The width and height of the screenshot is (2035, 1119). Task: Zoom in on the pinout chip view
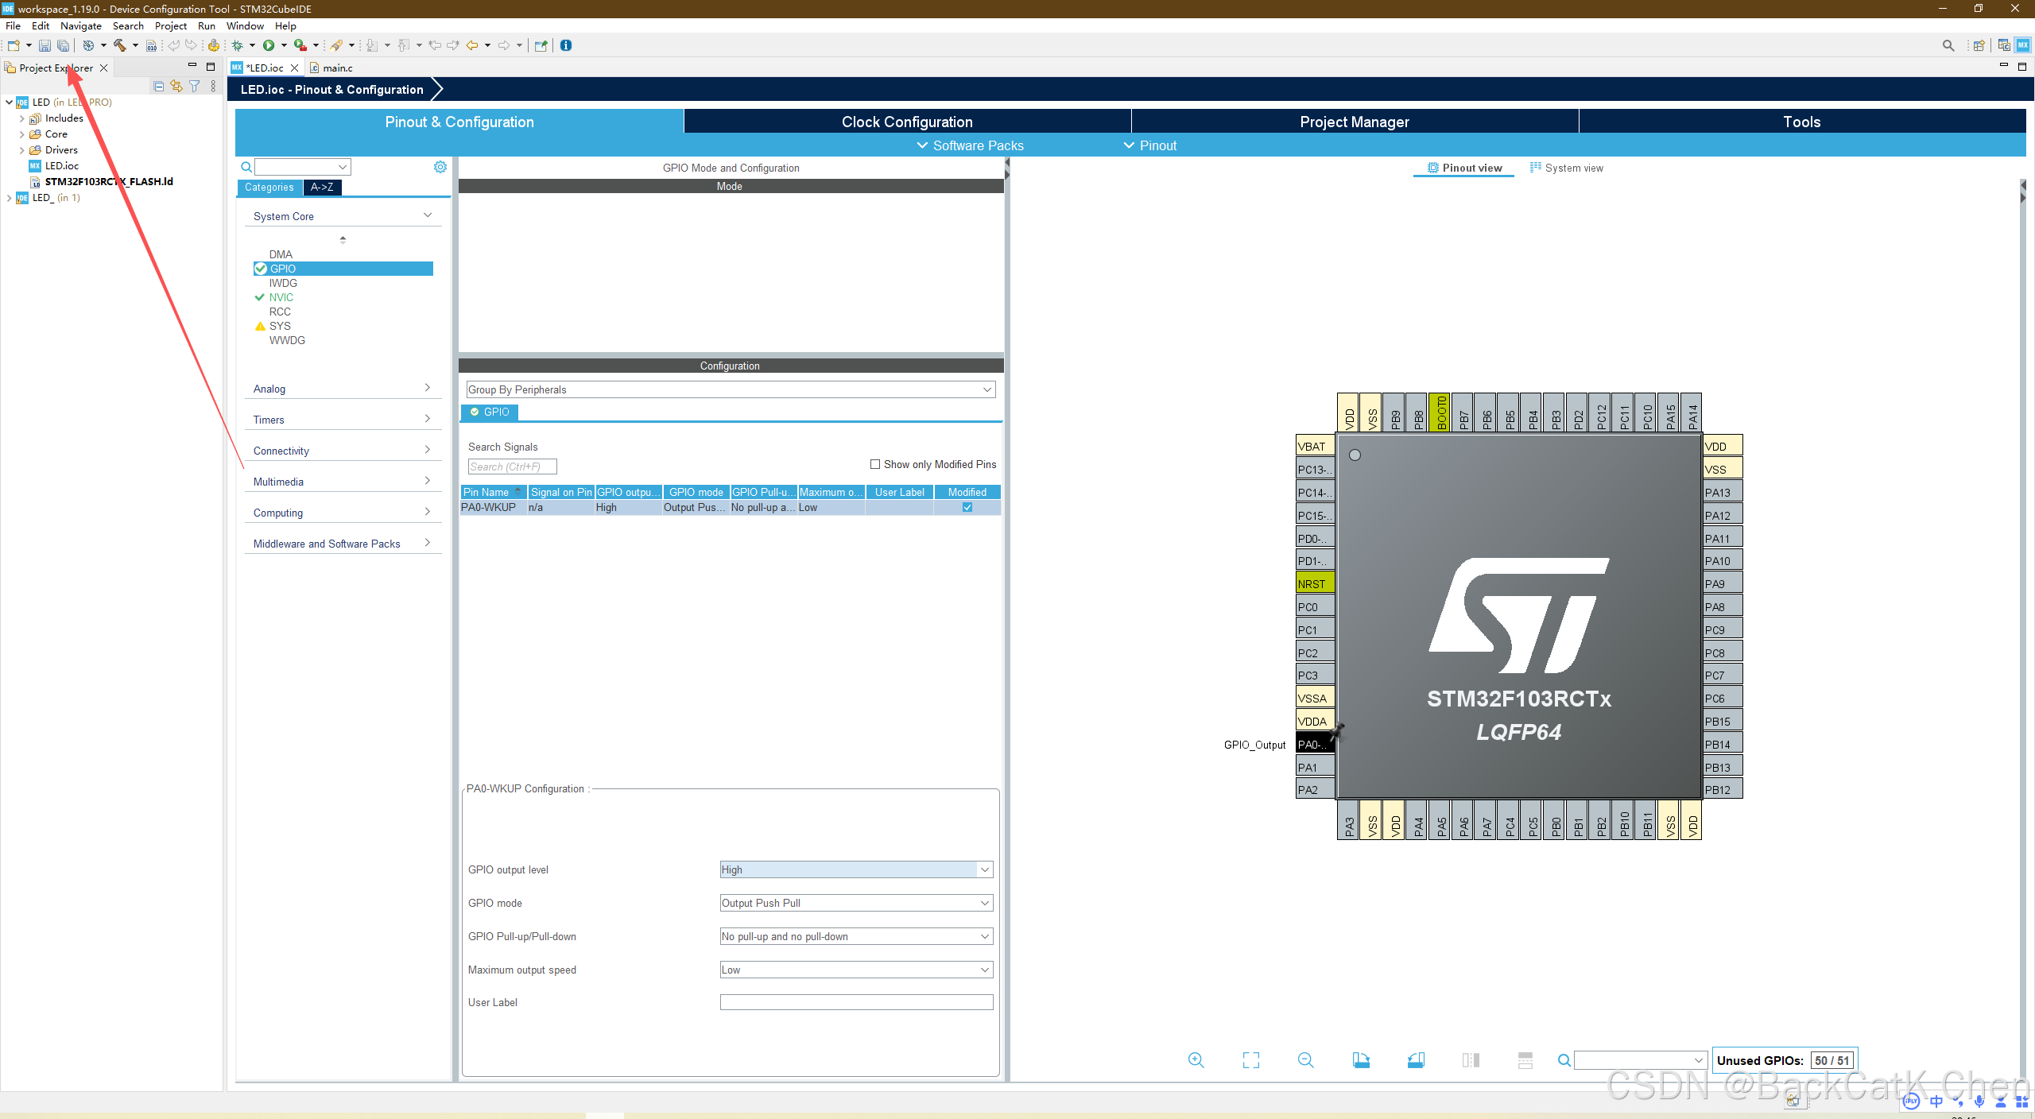pos(1196,1060)
